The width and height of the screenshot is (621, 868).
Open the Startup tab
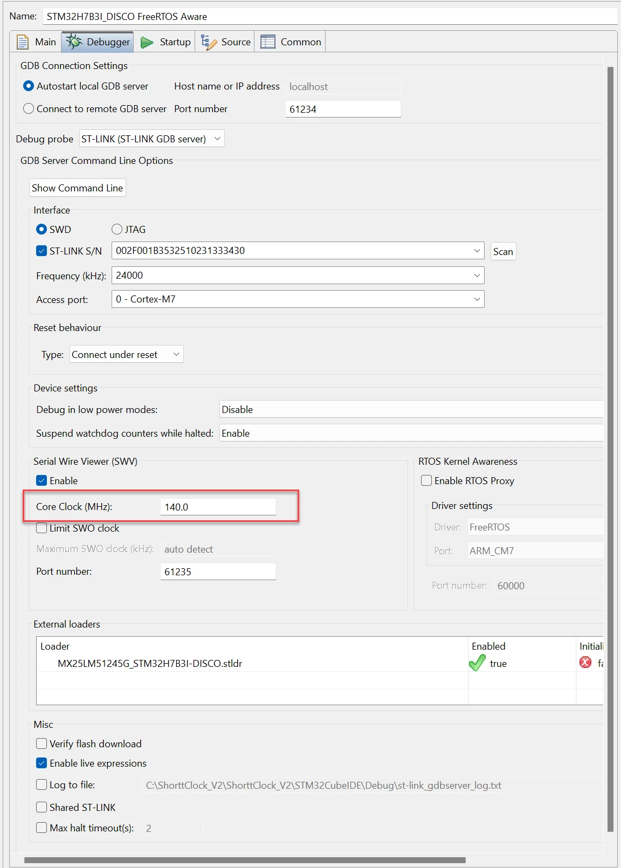tap(165, 42)
